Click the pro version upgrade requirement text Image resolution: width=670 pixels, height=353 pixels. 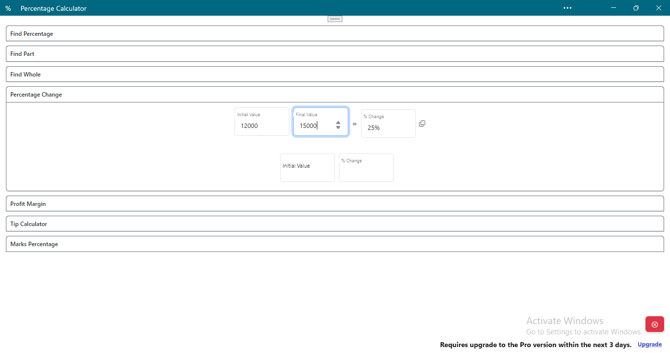tap(536, 345)
